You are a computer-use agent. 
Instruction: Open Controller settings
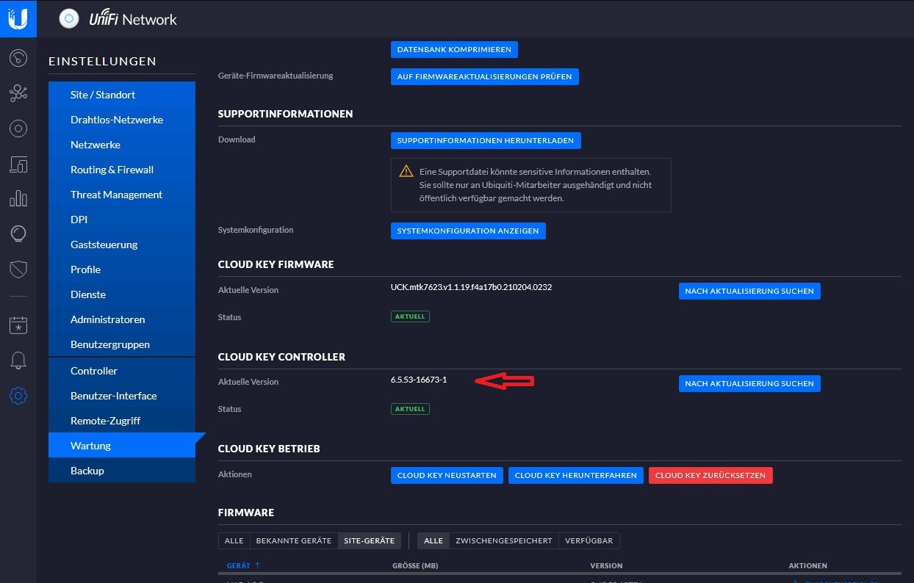click(x=122, y=371)
